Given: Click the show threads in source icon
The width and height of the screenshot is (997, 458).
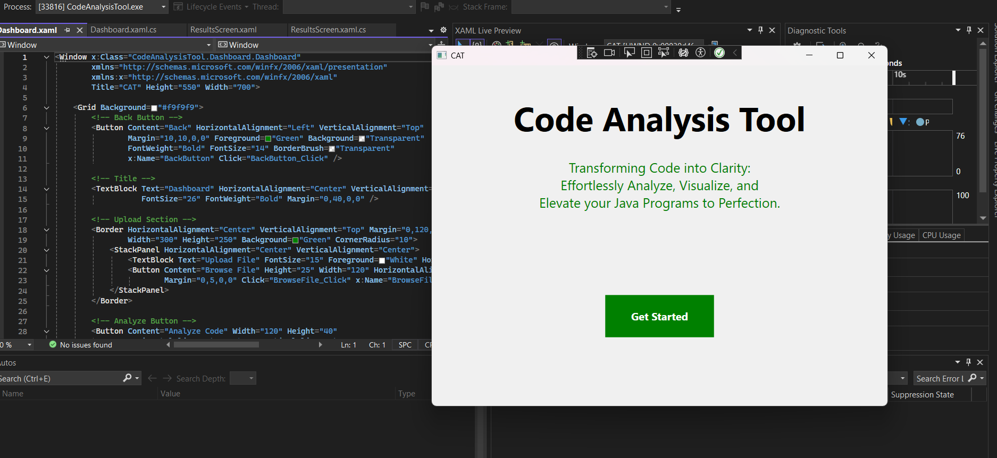Looking at the screenshot, I should pyautogui.click(x=439, y=7).
